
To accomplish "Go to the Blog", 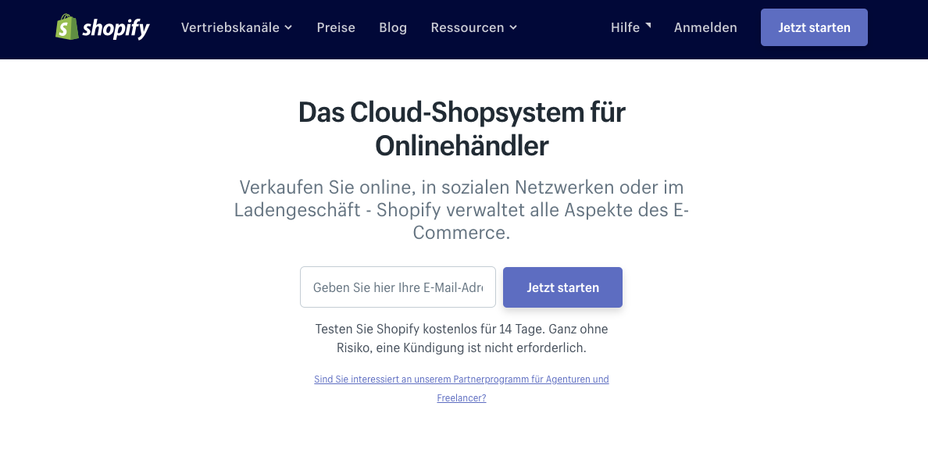I will 393,27.
